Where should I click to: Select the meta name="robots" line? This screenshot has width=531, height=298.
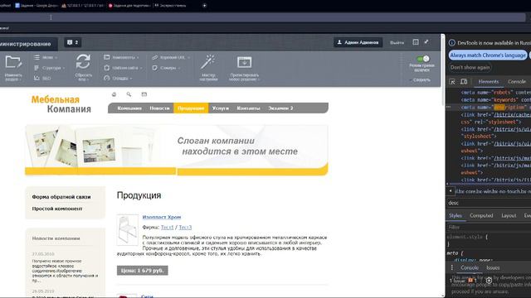tap(496, 92)
